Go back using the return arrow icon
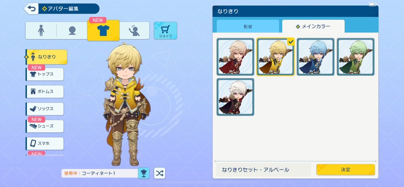 click(x=31, y=9)
